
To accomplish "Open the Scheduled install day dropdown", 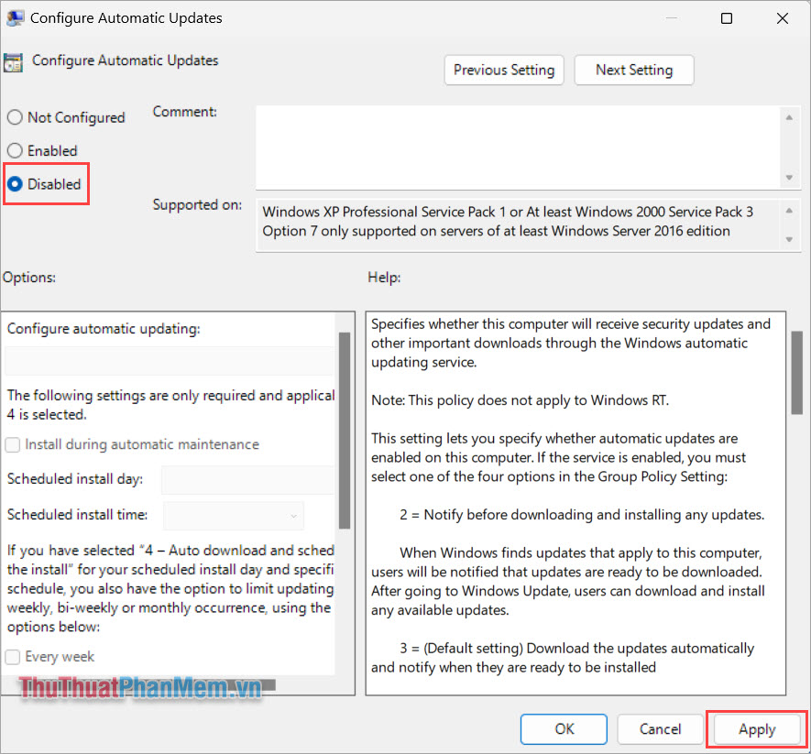I will (247, 479).
